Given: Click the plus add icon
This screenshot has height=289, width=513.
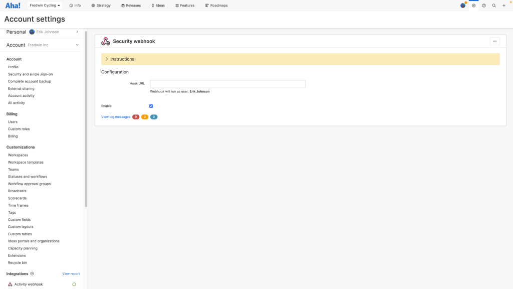Looking at the screenshot, I should (504, 6).
